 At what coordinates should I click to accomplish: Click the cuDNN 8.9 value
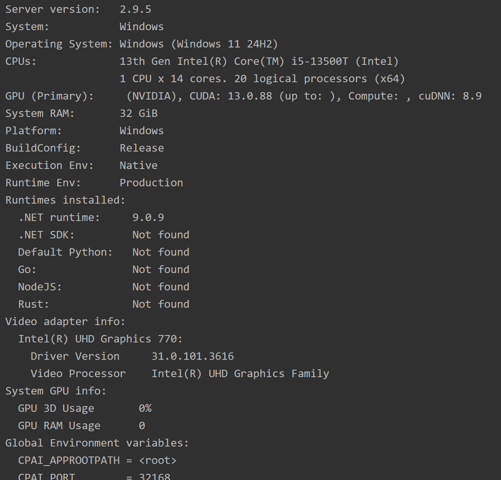point(472,96)
